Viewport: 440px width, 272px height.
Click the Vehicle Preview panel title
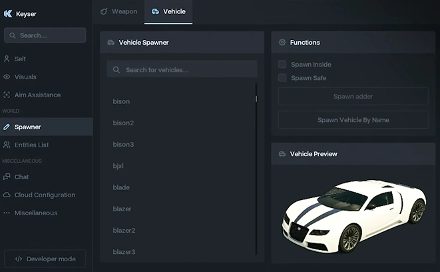tap(314, 154)
